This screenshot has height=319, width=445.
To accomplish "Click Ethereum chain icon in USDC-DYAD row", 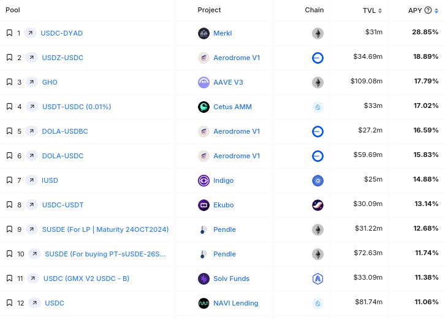I will 318,33.
